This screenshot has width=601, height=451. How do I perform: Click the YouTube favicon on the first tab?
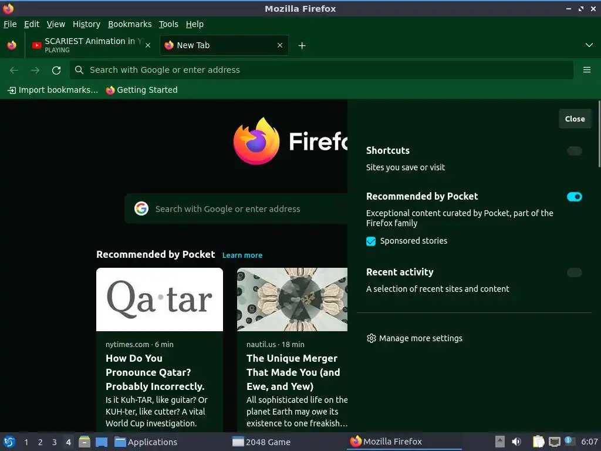click(x=37, y=45)
